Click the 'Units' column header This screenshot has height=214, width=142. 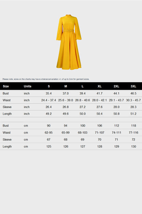[x=28, y=86]
